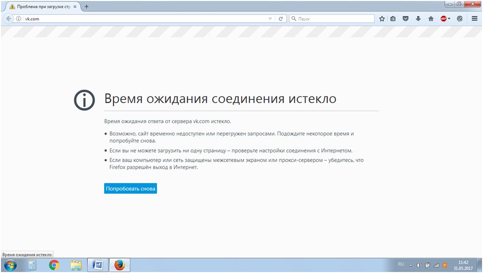This screenshot has height=273, width=483.
Task: Click the back arrow navigation button
Action: [x=8, y=19]
